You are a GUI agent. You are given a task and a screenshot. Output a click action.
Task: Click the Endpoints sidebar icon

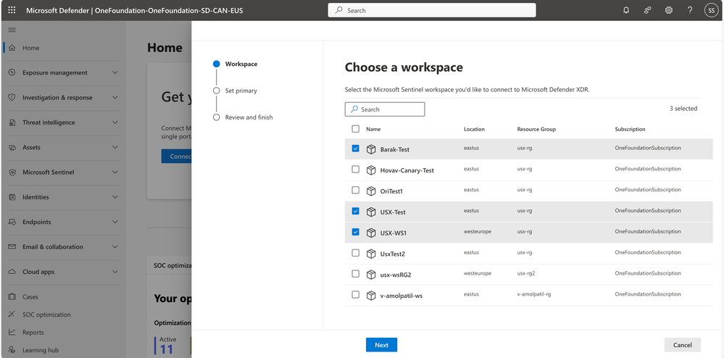(12, 222)
